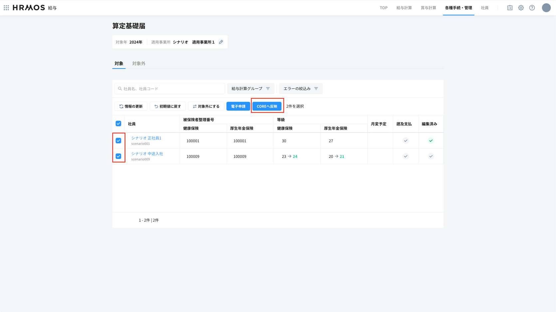Open the help question mark icon

532,8
